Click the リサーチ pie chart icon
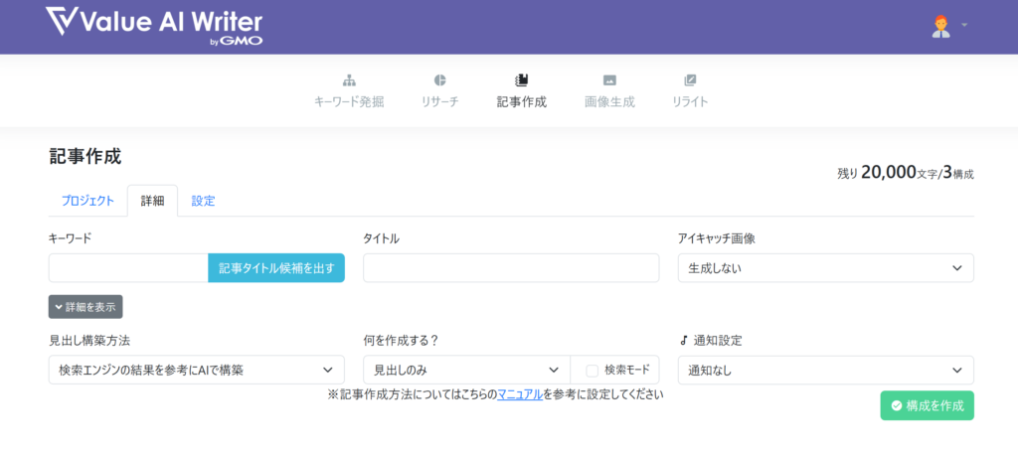The width and height of the screenshot is (1018, 459). click(x=439, y=80)
